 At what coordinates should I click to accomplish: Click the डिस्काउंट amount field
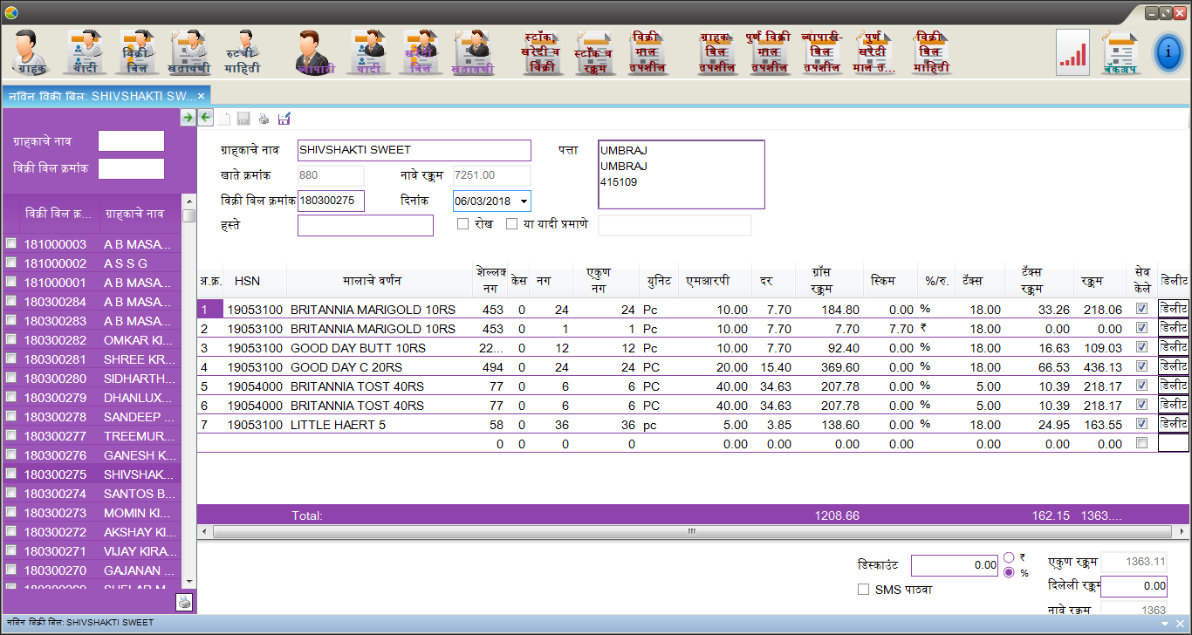[955, 565]
